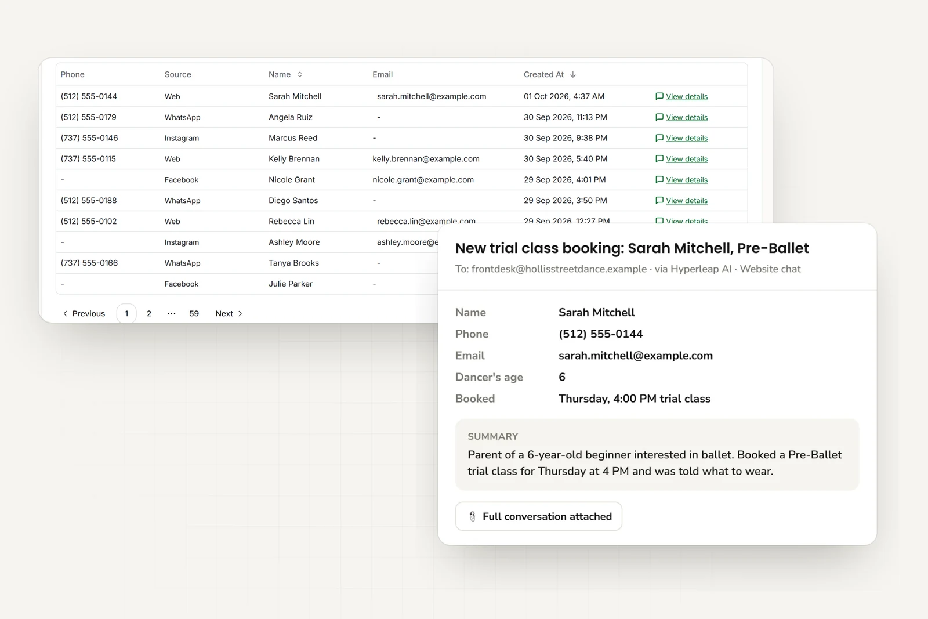Click phone number (737) 555-0146
Image resolution: width=928 pixels, height=619 pixels.
[89, 138]
